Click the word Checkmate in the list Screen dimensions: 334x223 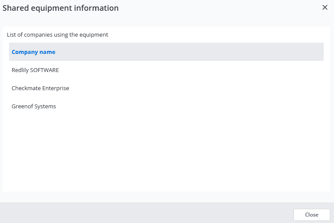26,88
